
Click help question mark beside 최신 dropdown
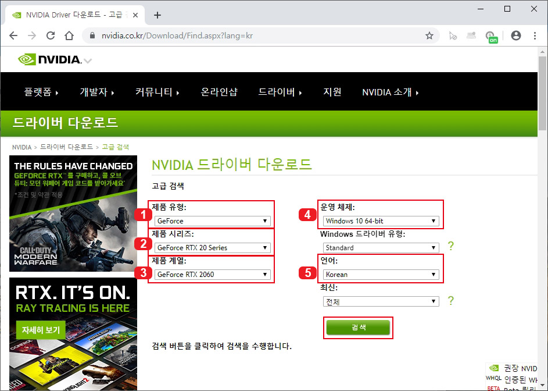(x=451, y=300)
